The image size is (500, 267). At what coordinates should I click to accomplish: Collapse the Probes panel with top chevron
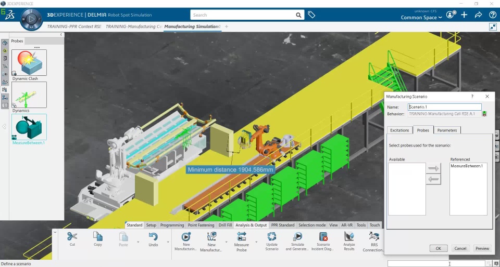pyautogui.click(x=61, y=34)
